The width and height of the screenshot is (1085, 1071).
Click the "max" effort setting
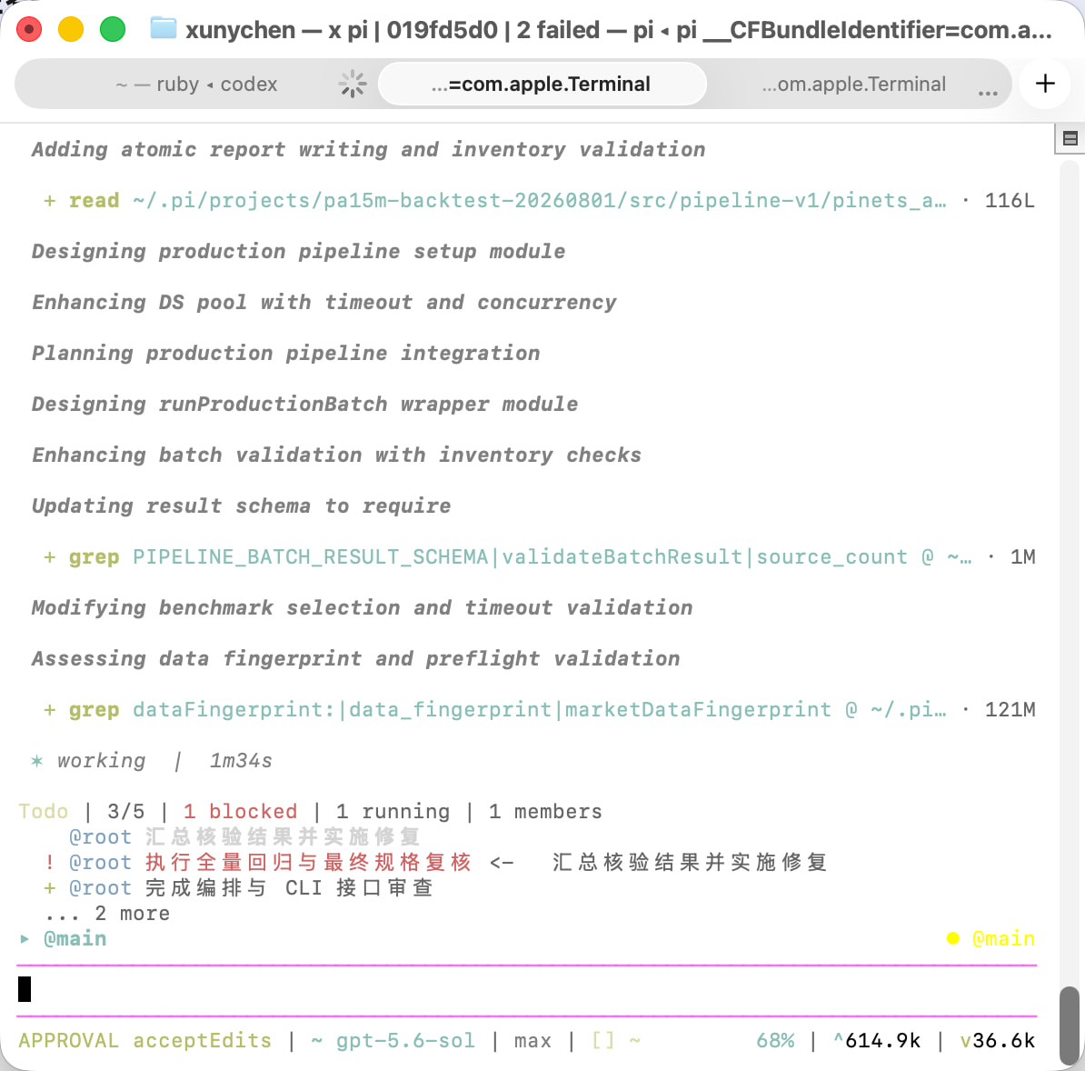[533, 1040]
